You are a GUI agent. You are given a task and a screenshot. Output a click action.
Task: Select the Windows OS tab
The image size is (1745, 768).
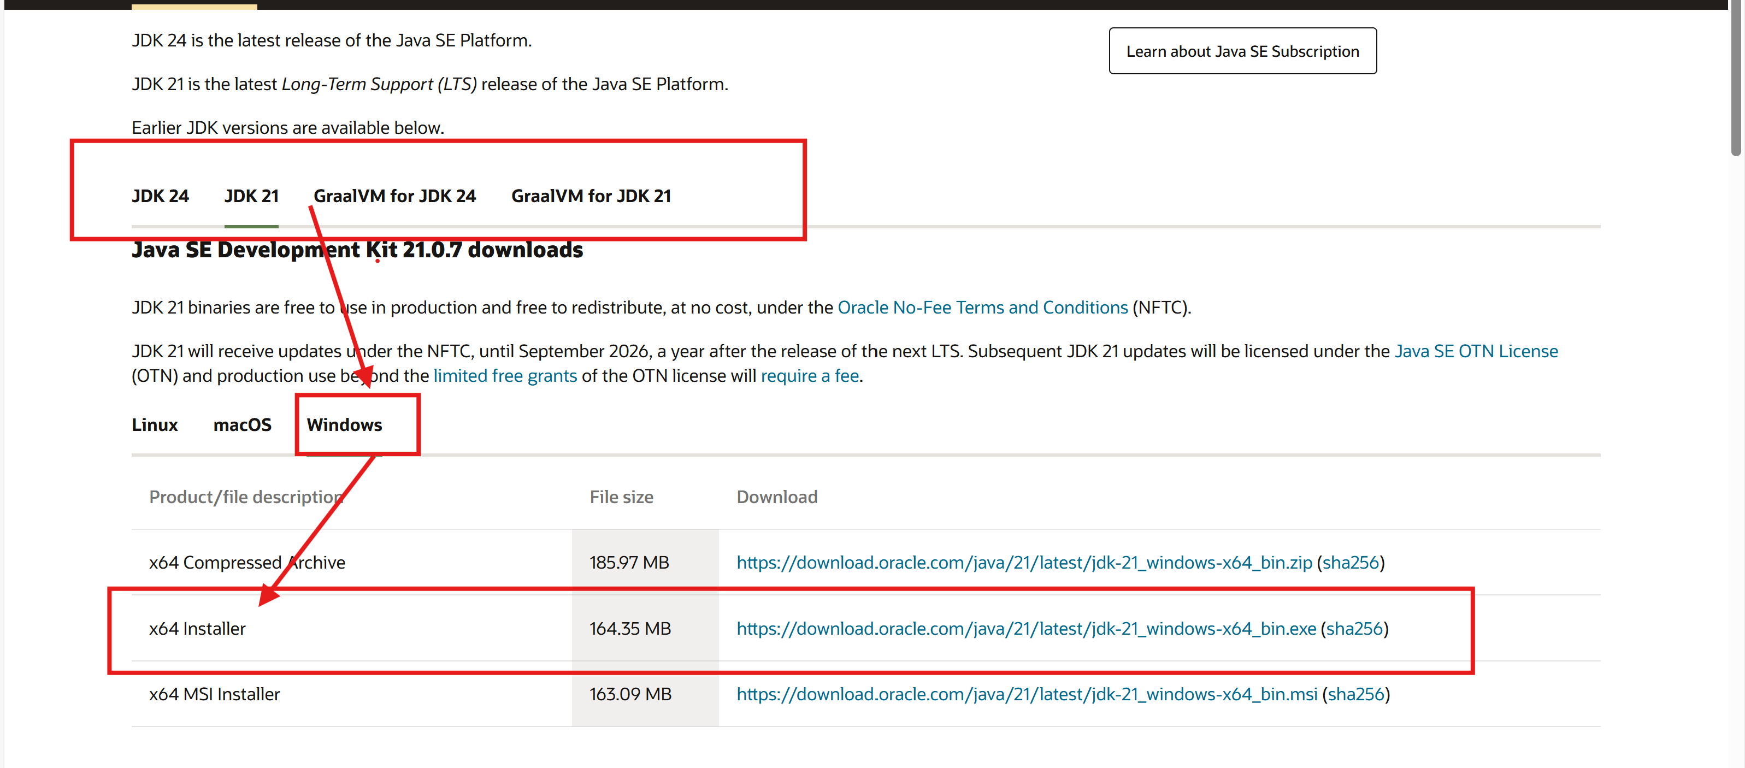tap(344, 426)
